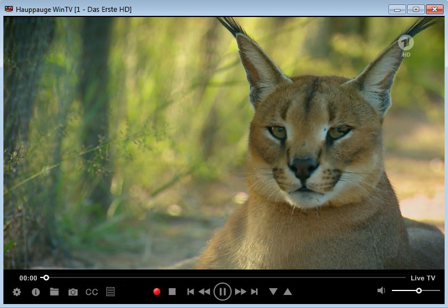Jump to Live TV label
The width and height of the screenshot is (448, 308).
pos(423,278)
